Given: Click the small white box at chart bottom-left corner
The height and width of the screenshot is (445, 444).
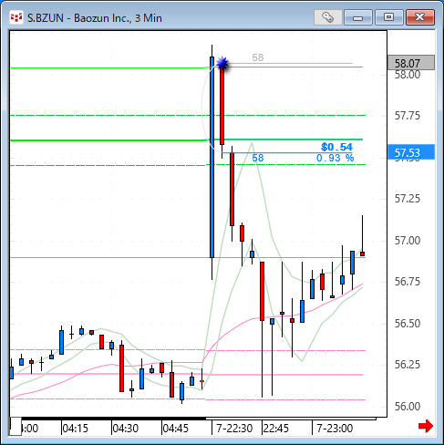Looking at the screenshot, I should (15, 426).
